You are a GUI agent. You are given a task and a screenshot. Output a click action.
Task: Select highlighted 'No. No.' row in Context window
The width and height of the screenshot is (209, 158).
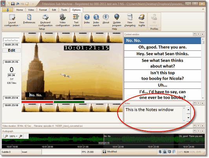pyautogui.click(x=163, y=40)
